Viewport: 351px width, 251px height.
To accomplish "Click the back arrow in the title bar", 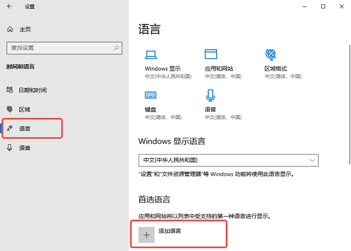I will pos(10,7).
